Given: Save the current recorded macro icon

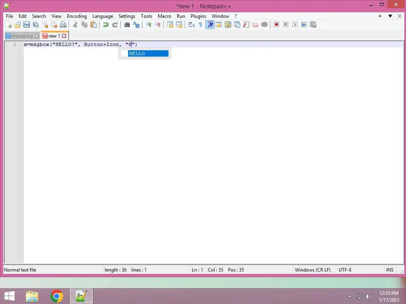Looking at the screenshot, I should pos(313,25).
